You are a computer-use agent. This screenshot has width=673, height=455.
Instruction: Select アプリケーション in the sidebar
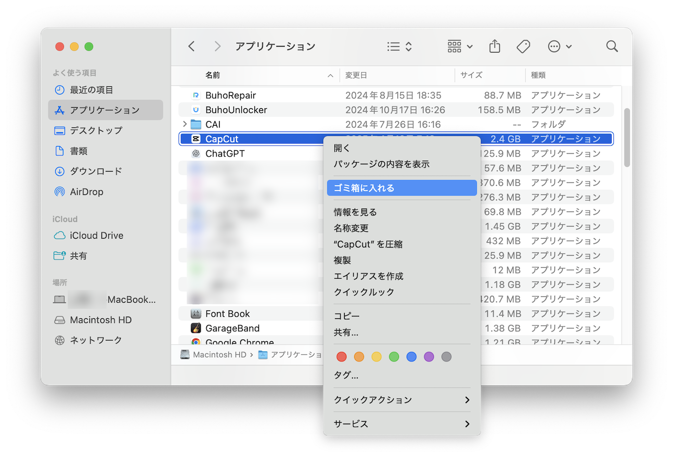pyautogui.click(x=106, y=110)
